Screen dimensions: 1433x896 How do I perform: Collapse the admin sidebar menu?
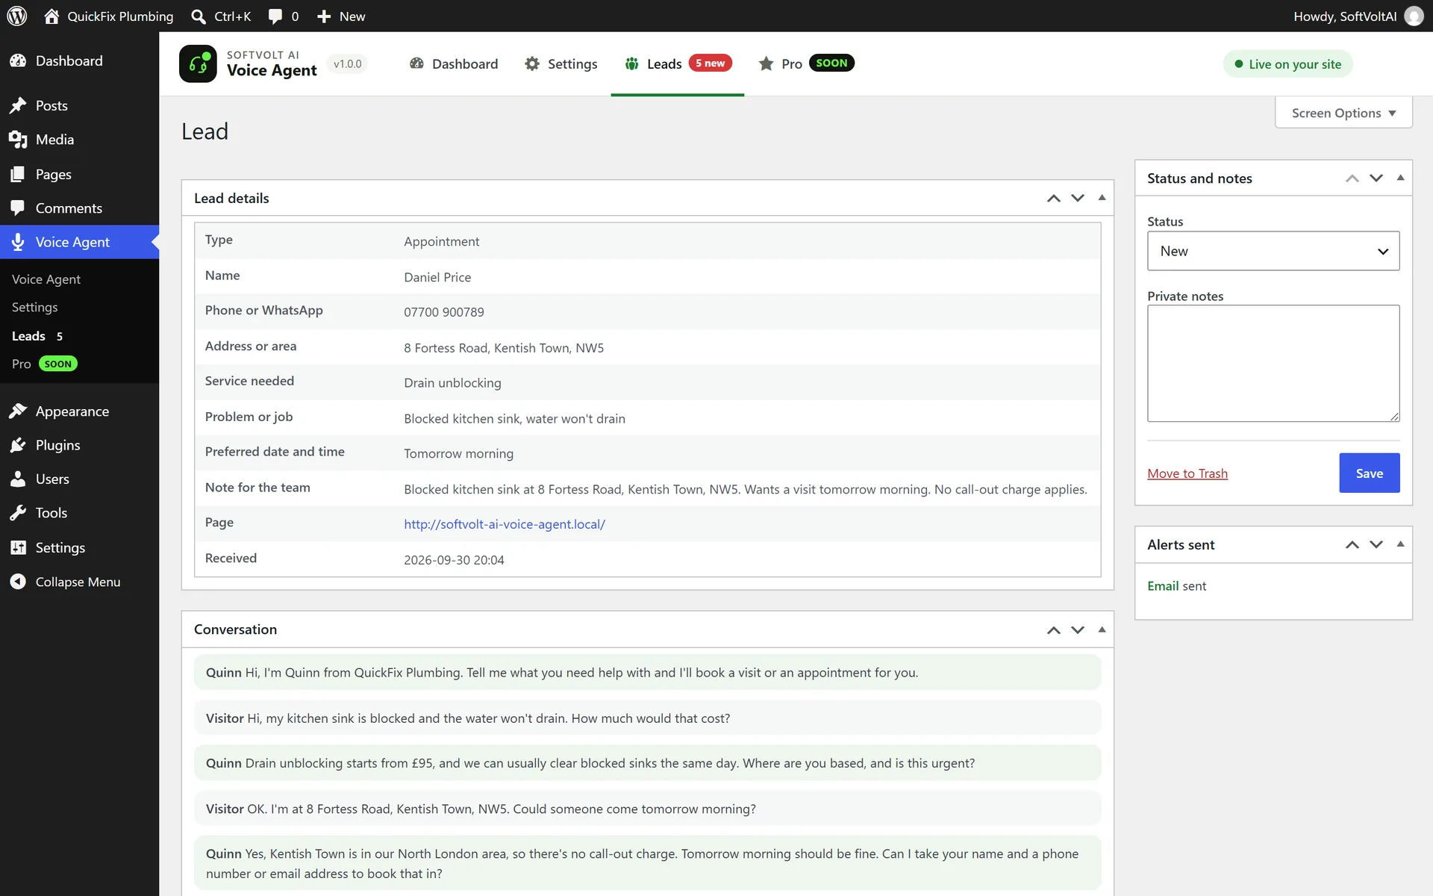tap(78, 582)
